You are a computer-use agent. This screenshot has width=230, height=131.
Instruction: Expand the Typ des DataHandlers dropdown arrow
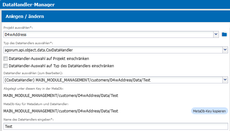point(225,50)
